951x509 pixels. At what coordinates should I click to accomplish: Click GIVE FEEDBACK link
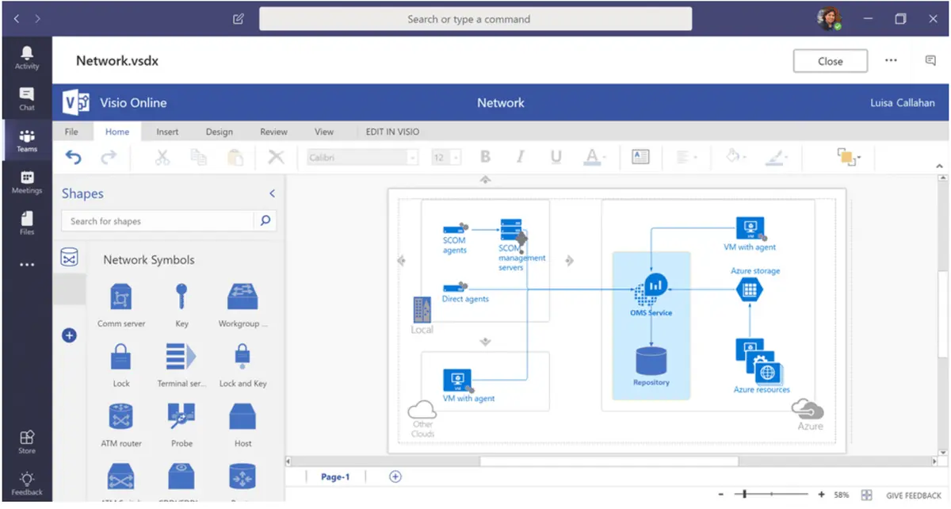pyautogui.click(x=914, y=496)
